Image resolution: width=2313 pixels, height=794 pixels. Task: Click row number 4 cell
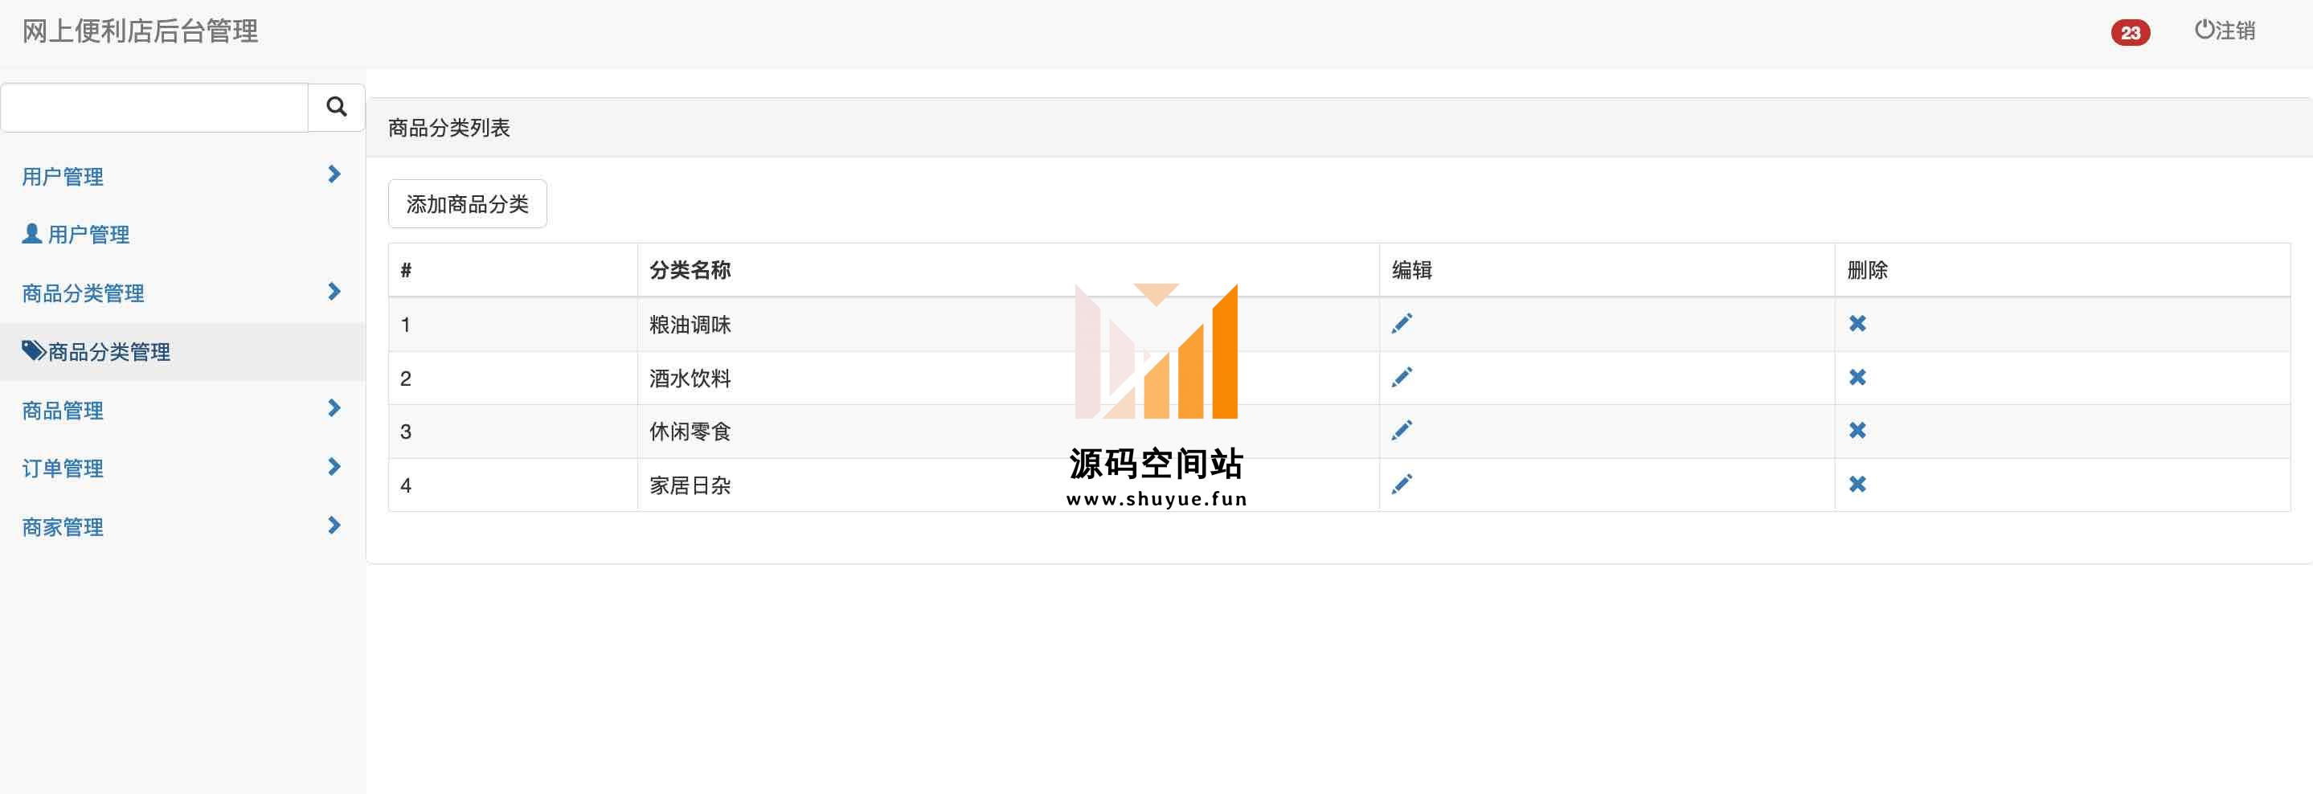(x=513, y=485)
